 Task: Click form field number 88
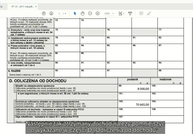click(x=67, y=57)
